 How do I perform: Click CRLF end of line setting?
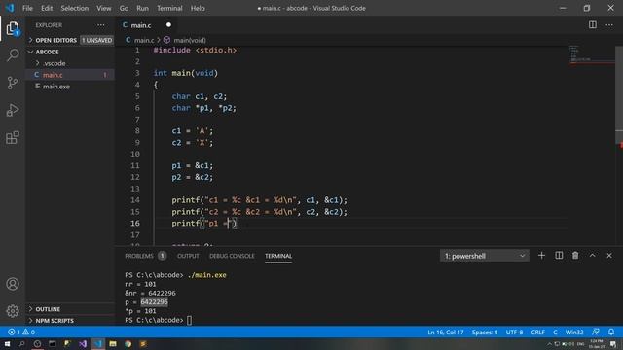pos(538,332)
